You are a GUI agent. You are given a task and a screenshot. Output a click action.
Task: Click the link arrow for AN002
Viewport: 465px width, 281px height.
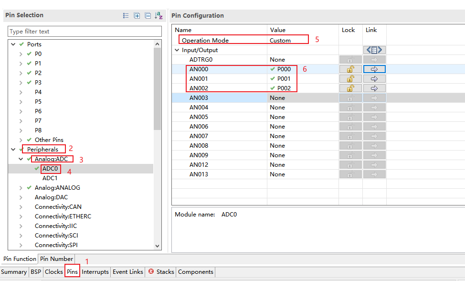point(374,88)
